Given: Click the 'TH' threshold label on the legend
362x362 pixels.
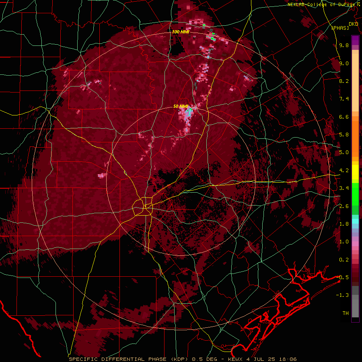Looking at the screenshot, I should (x=346, y=313).
